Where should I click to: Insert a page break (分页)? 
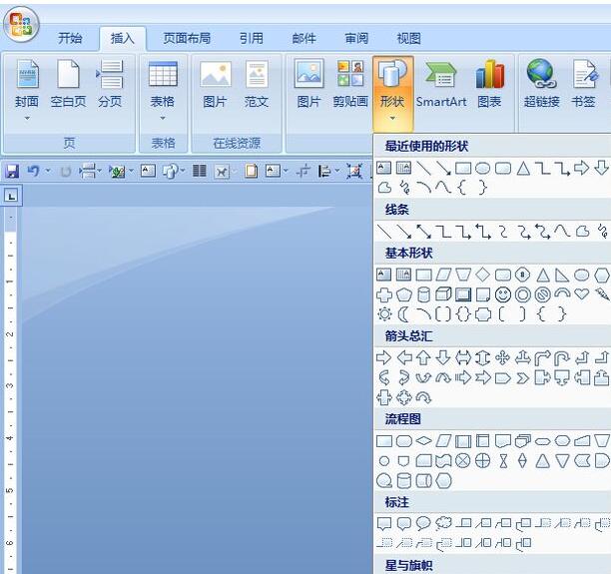110,85
